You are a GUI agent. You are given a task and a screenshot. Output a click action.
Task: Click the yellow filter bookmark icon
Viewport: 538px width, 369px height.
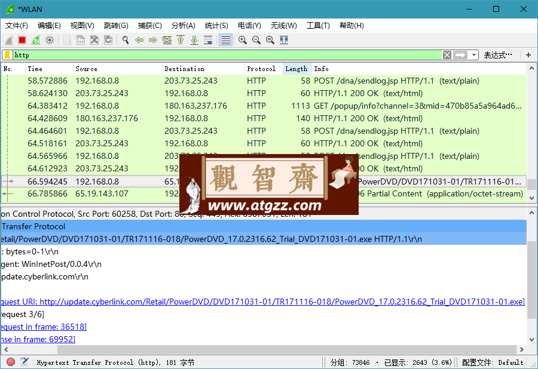coord(7,55)
